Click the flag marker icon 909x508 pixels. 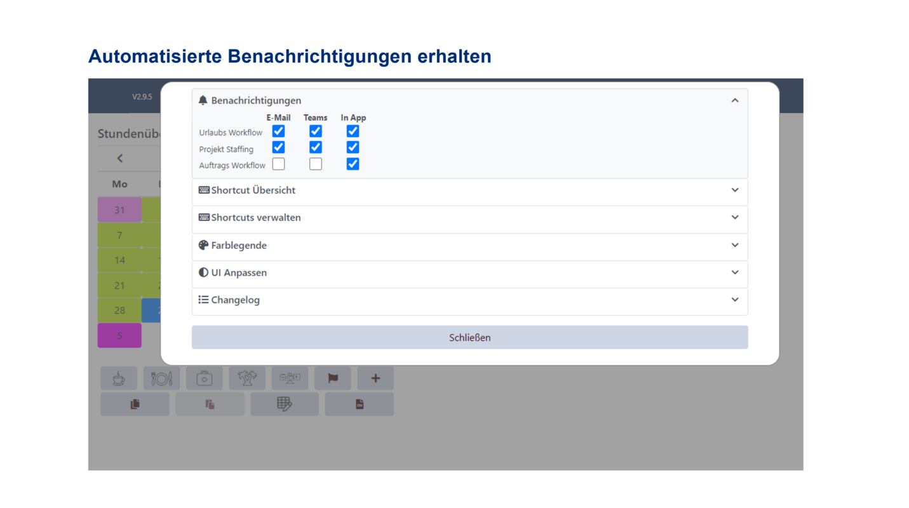click(x=333, y=378)
